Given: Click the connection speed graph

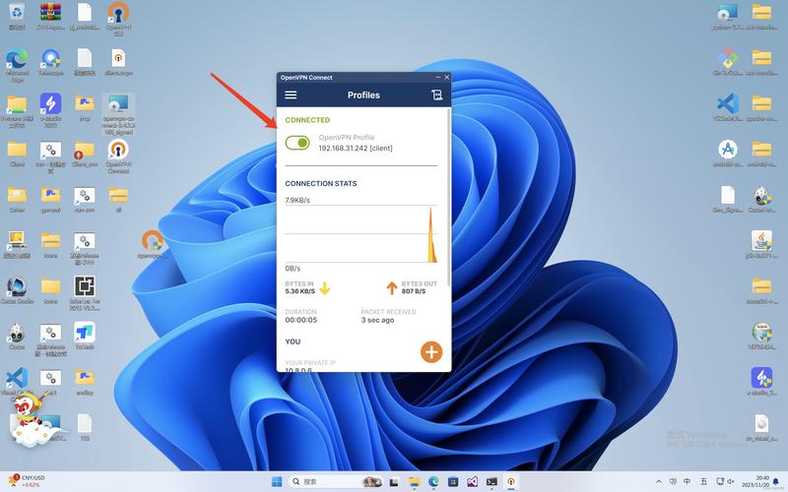Looking at the screenshot, I should click(x=361, y=233).
